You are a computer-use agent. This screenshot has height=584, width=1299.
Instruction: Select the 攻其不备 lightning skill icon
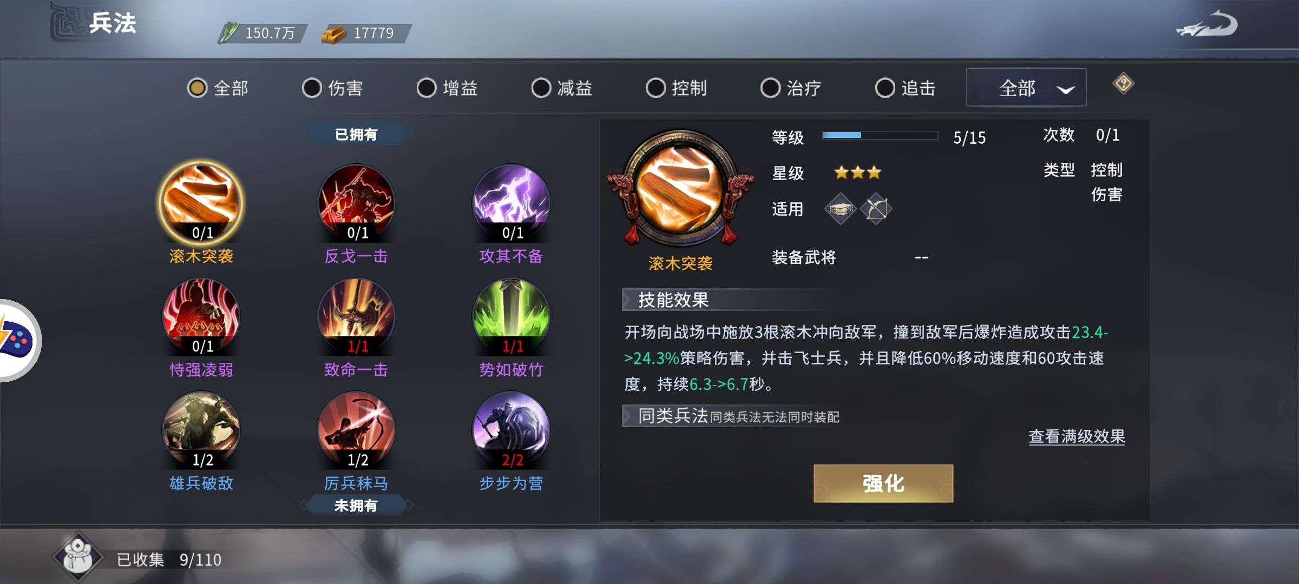(511, 203)
